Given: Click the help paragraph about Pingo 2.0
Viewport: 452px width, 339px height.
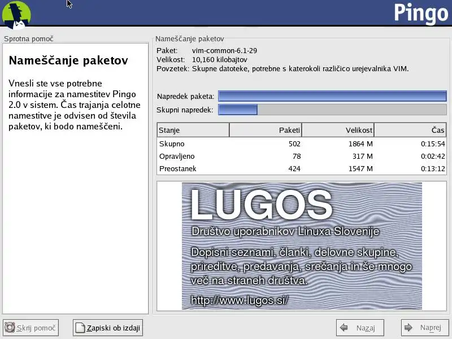Looking at the screenshot, I should [x=75, y=105].
